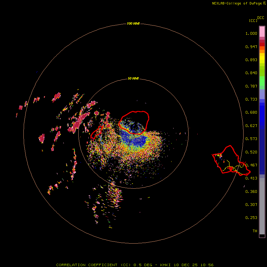Click the 0.253 scale value
The height and width of the screenshot is (267, 267).
(x=251, y=218)
